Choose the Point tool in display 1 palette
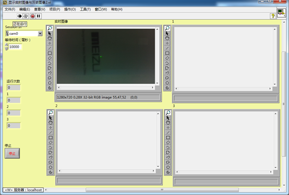Image resolution: width=289 pixels, height=195 pixels. coord(167,43)
